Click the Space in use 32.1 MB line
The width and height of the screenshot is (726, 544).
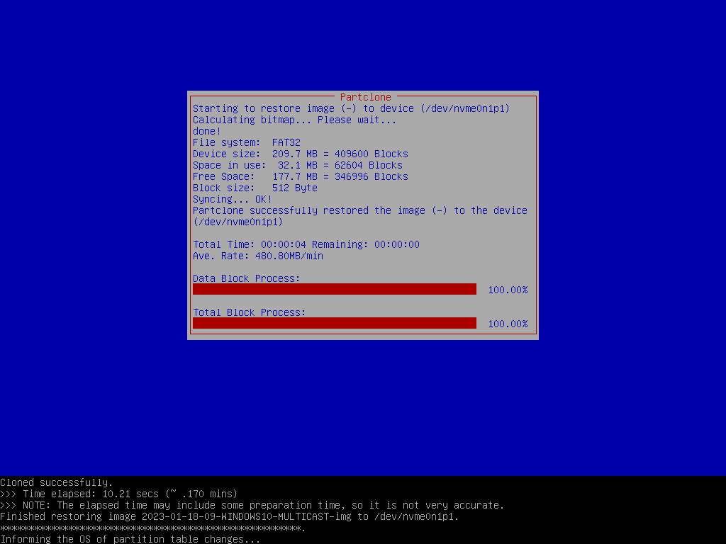click(x=298, y=165)
